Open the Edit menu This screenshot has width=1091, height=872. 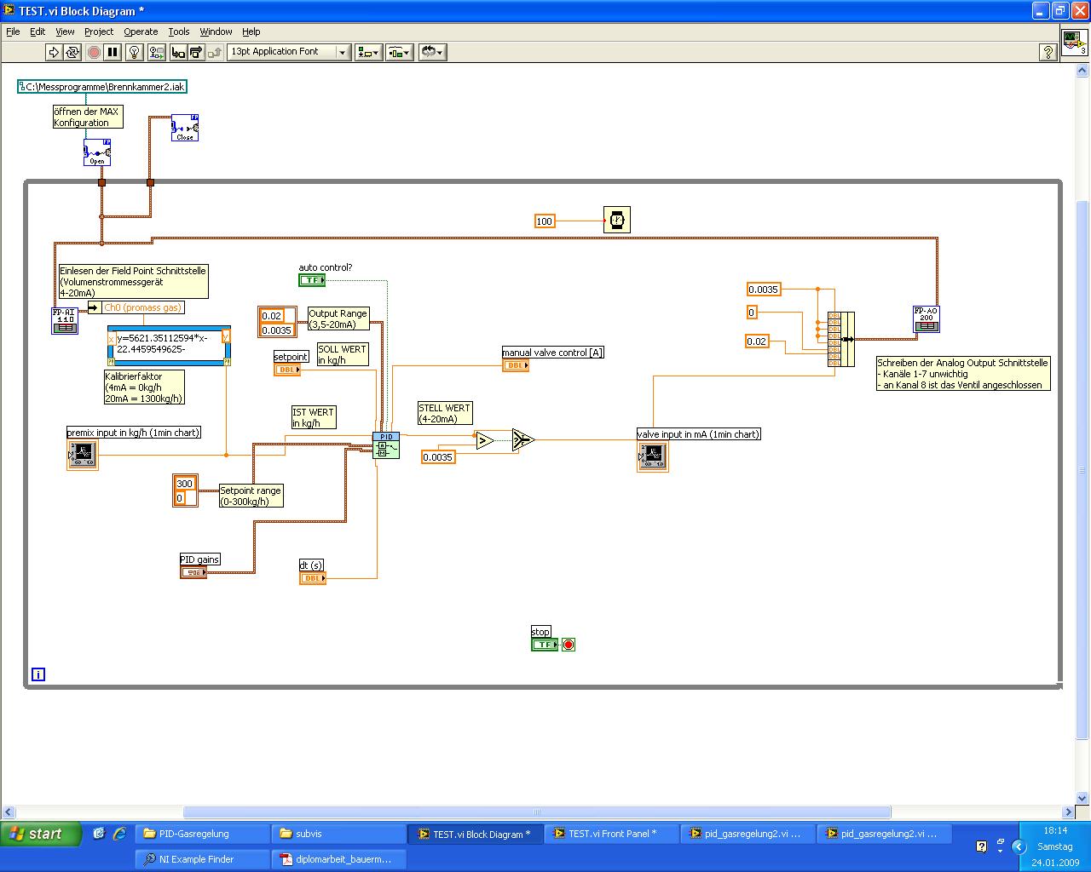point(38,32)
